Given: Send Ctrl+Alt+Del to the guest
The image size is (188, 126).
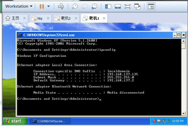Looking at the screenshot, I should tap(61, 6).
